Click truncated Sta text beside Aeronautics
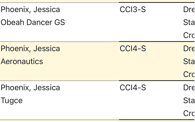Image resolution: width=195 pixels, height=122 pixels. (189, 61)
